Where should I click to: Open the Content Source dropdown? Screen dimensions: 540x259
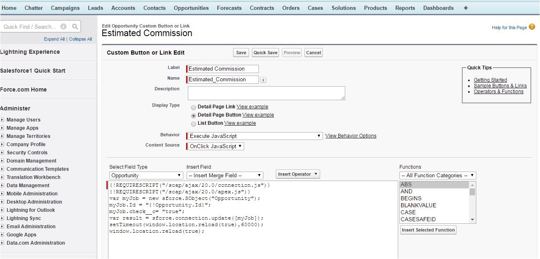(216, 146)
